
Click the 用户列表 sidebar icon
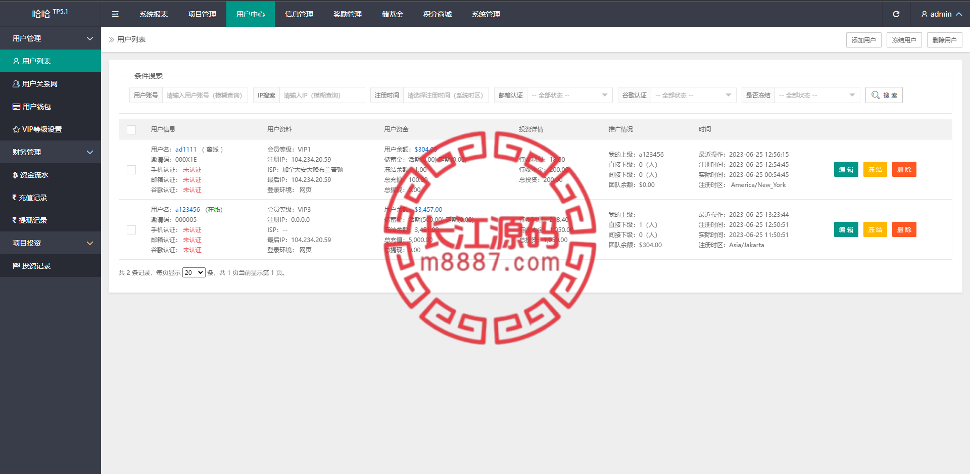coord(16,61)
